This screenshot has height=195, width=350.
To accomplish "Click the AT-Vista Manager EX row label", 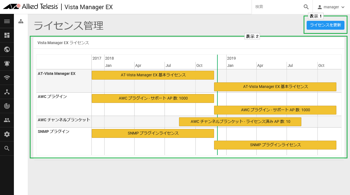I will point(57,74).
